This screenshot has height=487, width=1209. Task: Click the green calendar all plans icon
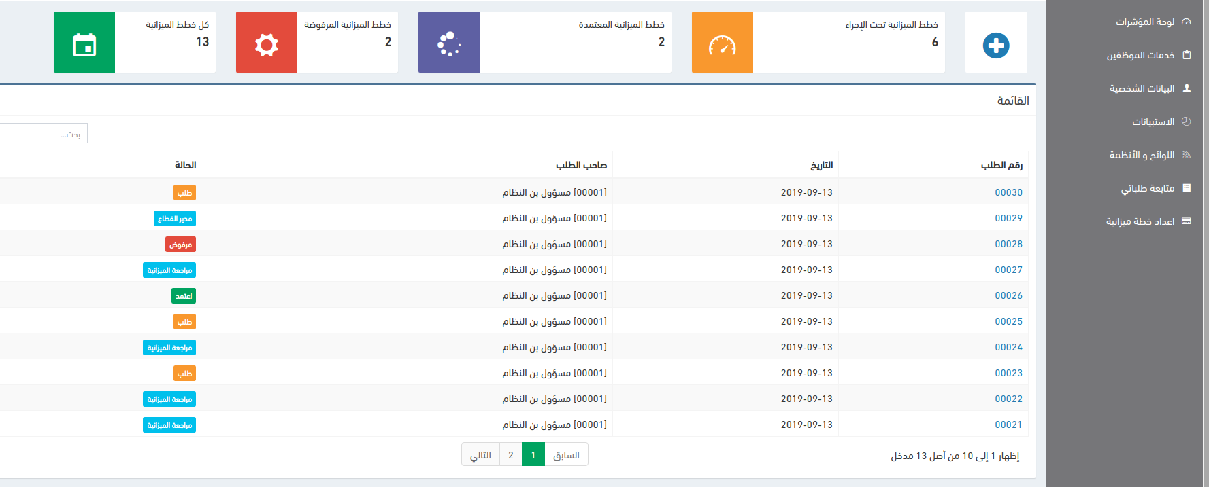[84, 46]
